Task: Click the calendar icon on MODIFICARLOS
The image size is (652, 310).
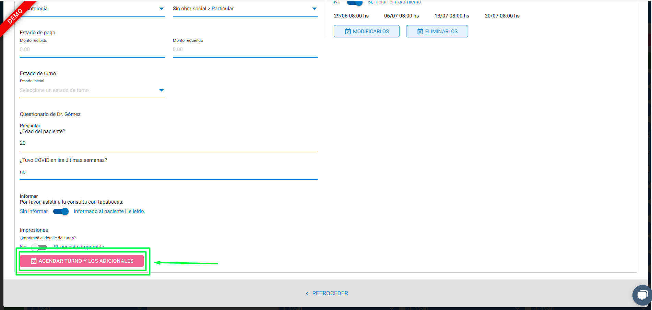Action: point(348,32)
